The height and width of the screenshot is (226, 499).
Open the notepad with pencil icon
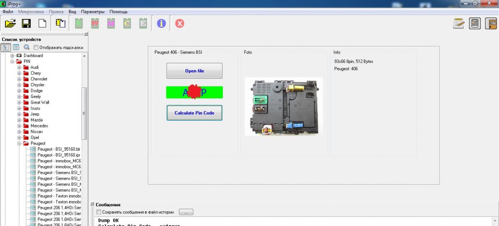459,23
